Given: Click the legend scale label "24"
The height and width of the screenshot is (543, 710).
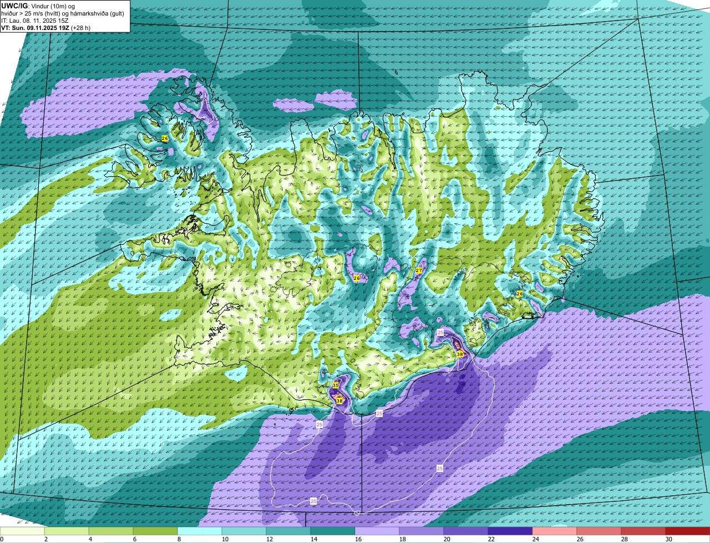Looking at the screenshot, I should click(x=535, y=539).
